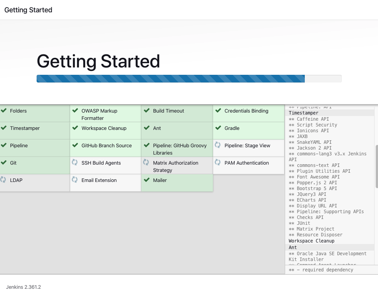Click the spinner for Matrix Authorization Strategy
This screenshot has width=378, height=298.
(x=146, y=162)
